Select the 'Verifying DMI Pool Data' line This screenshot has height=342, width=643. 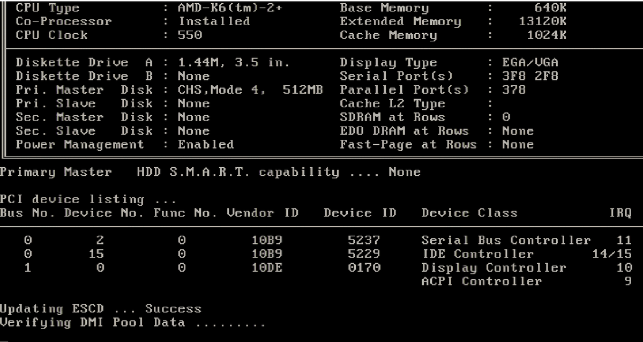(132, 323)
